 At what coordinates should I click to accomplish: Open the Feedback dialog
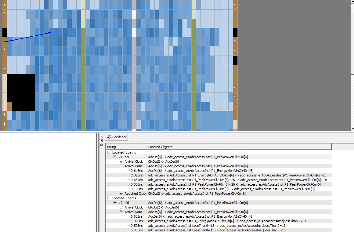(x=117, y=137)
